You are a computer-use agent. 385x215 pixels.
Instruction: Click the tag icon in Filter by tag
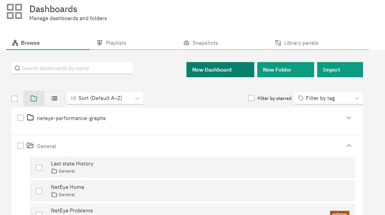coord(301,98)
